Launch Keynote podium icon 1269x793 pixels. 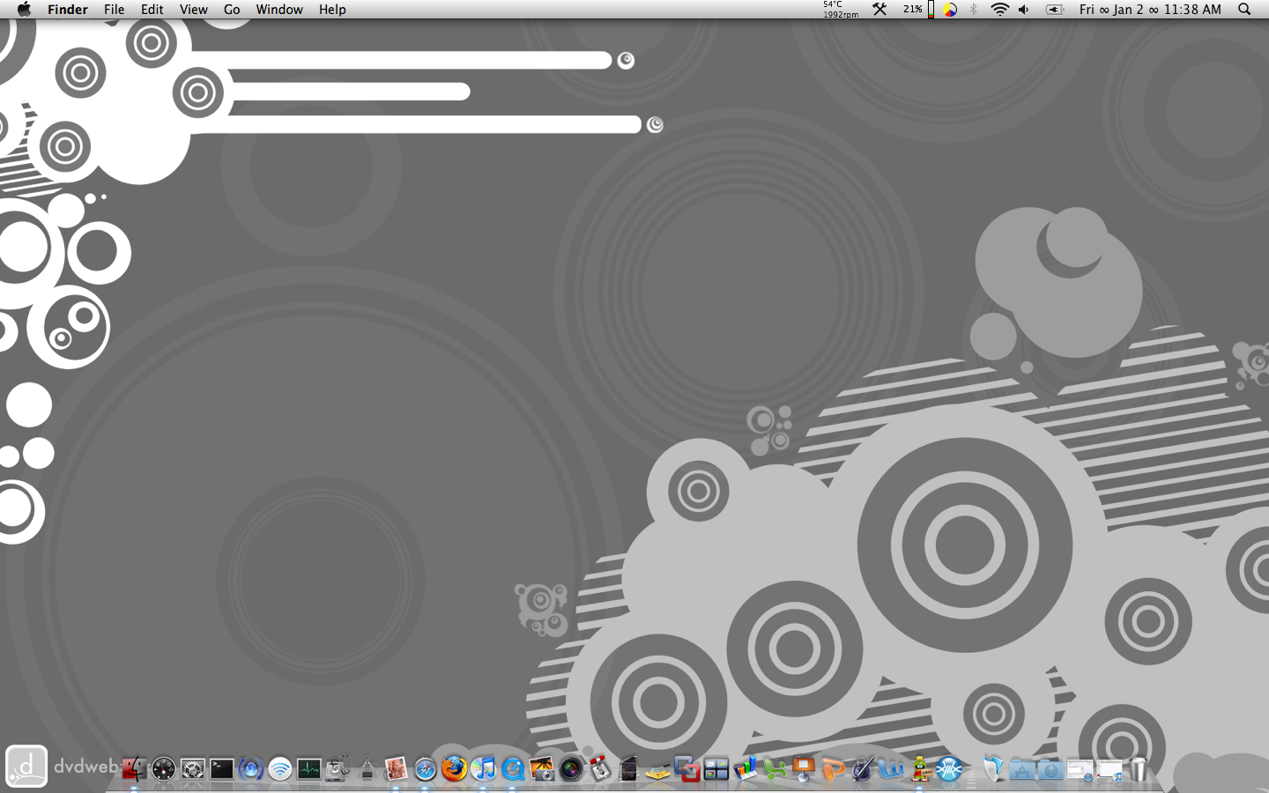(x=803, y=769)
